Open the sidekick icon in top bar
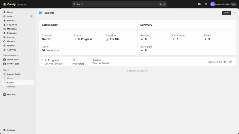 point(199,4)
